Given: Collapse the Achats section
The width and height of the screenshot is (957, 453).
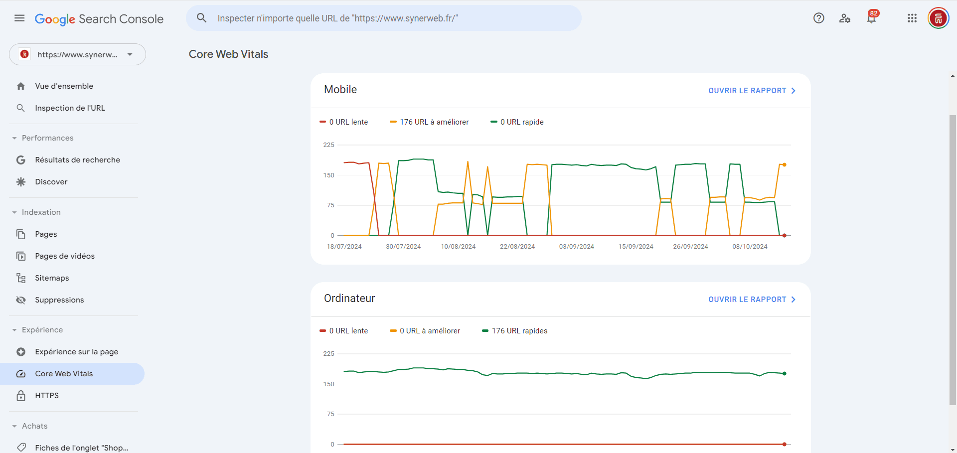Looking at the screenshot, I should click(x=14, y=426).
